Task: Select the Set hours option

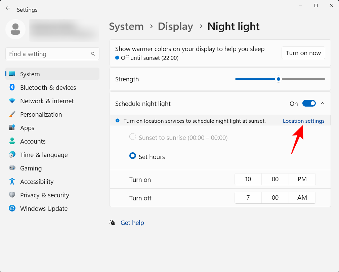Action: point(133,156)
